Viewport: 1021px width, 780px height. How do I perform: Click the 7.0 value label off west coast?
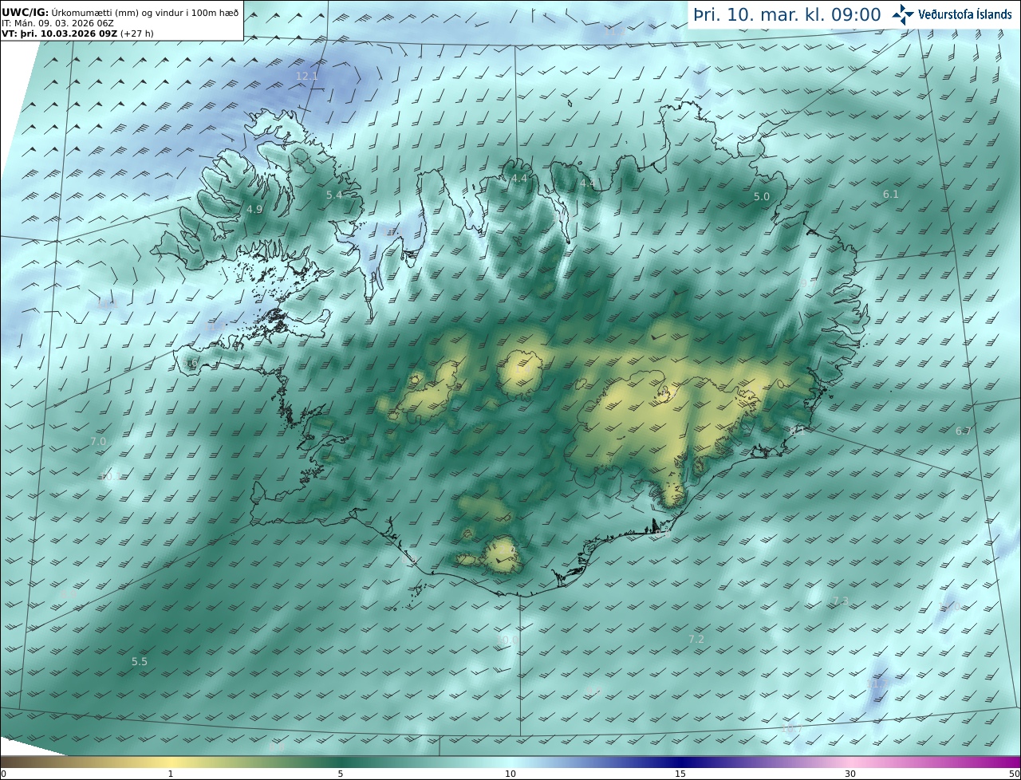(98, 442)
